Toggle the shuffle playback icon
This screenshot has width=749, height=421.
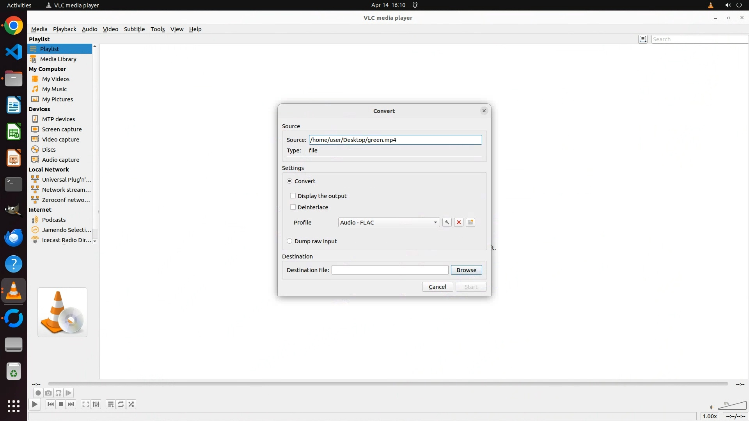(x=131, y=404)
